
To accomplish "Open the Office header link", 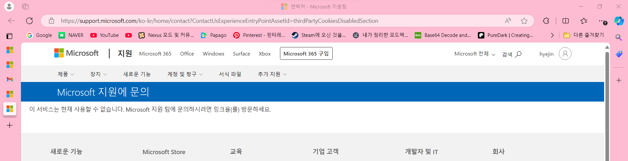I will [187, 54].
